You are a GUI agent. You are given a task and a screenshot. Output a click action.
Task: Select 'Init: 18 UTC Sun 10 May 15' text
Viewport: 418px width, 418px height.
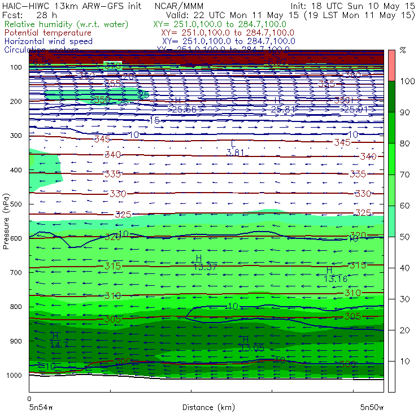(352, 6)
